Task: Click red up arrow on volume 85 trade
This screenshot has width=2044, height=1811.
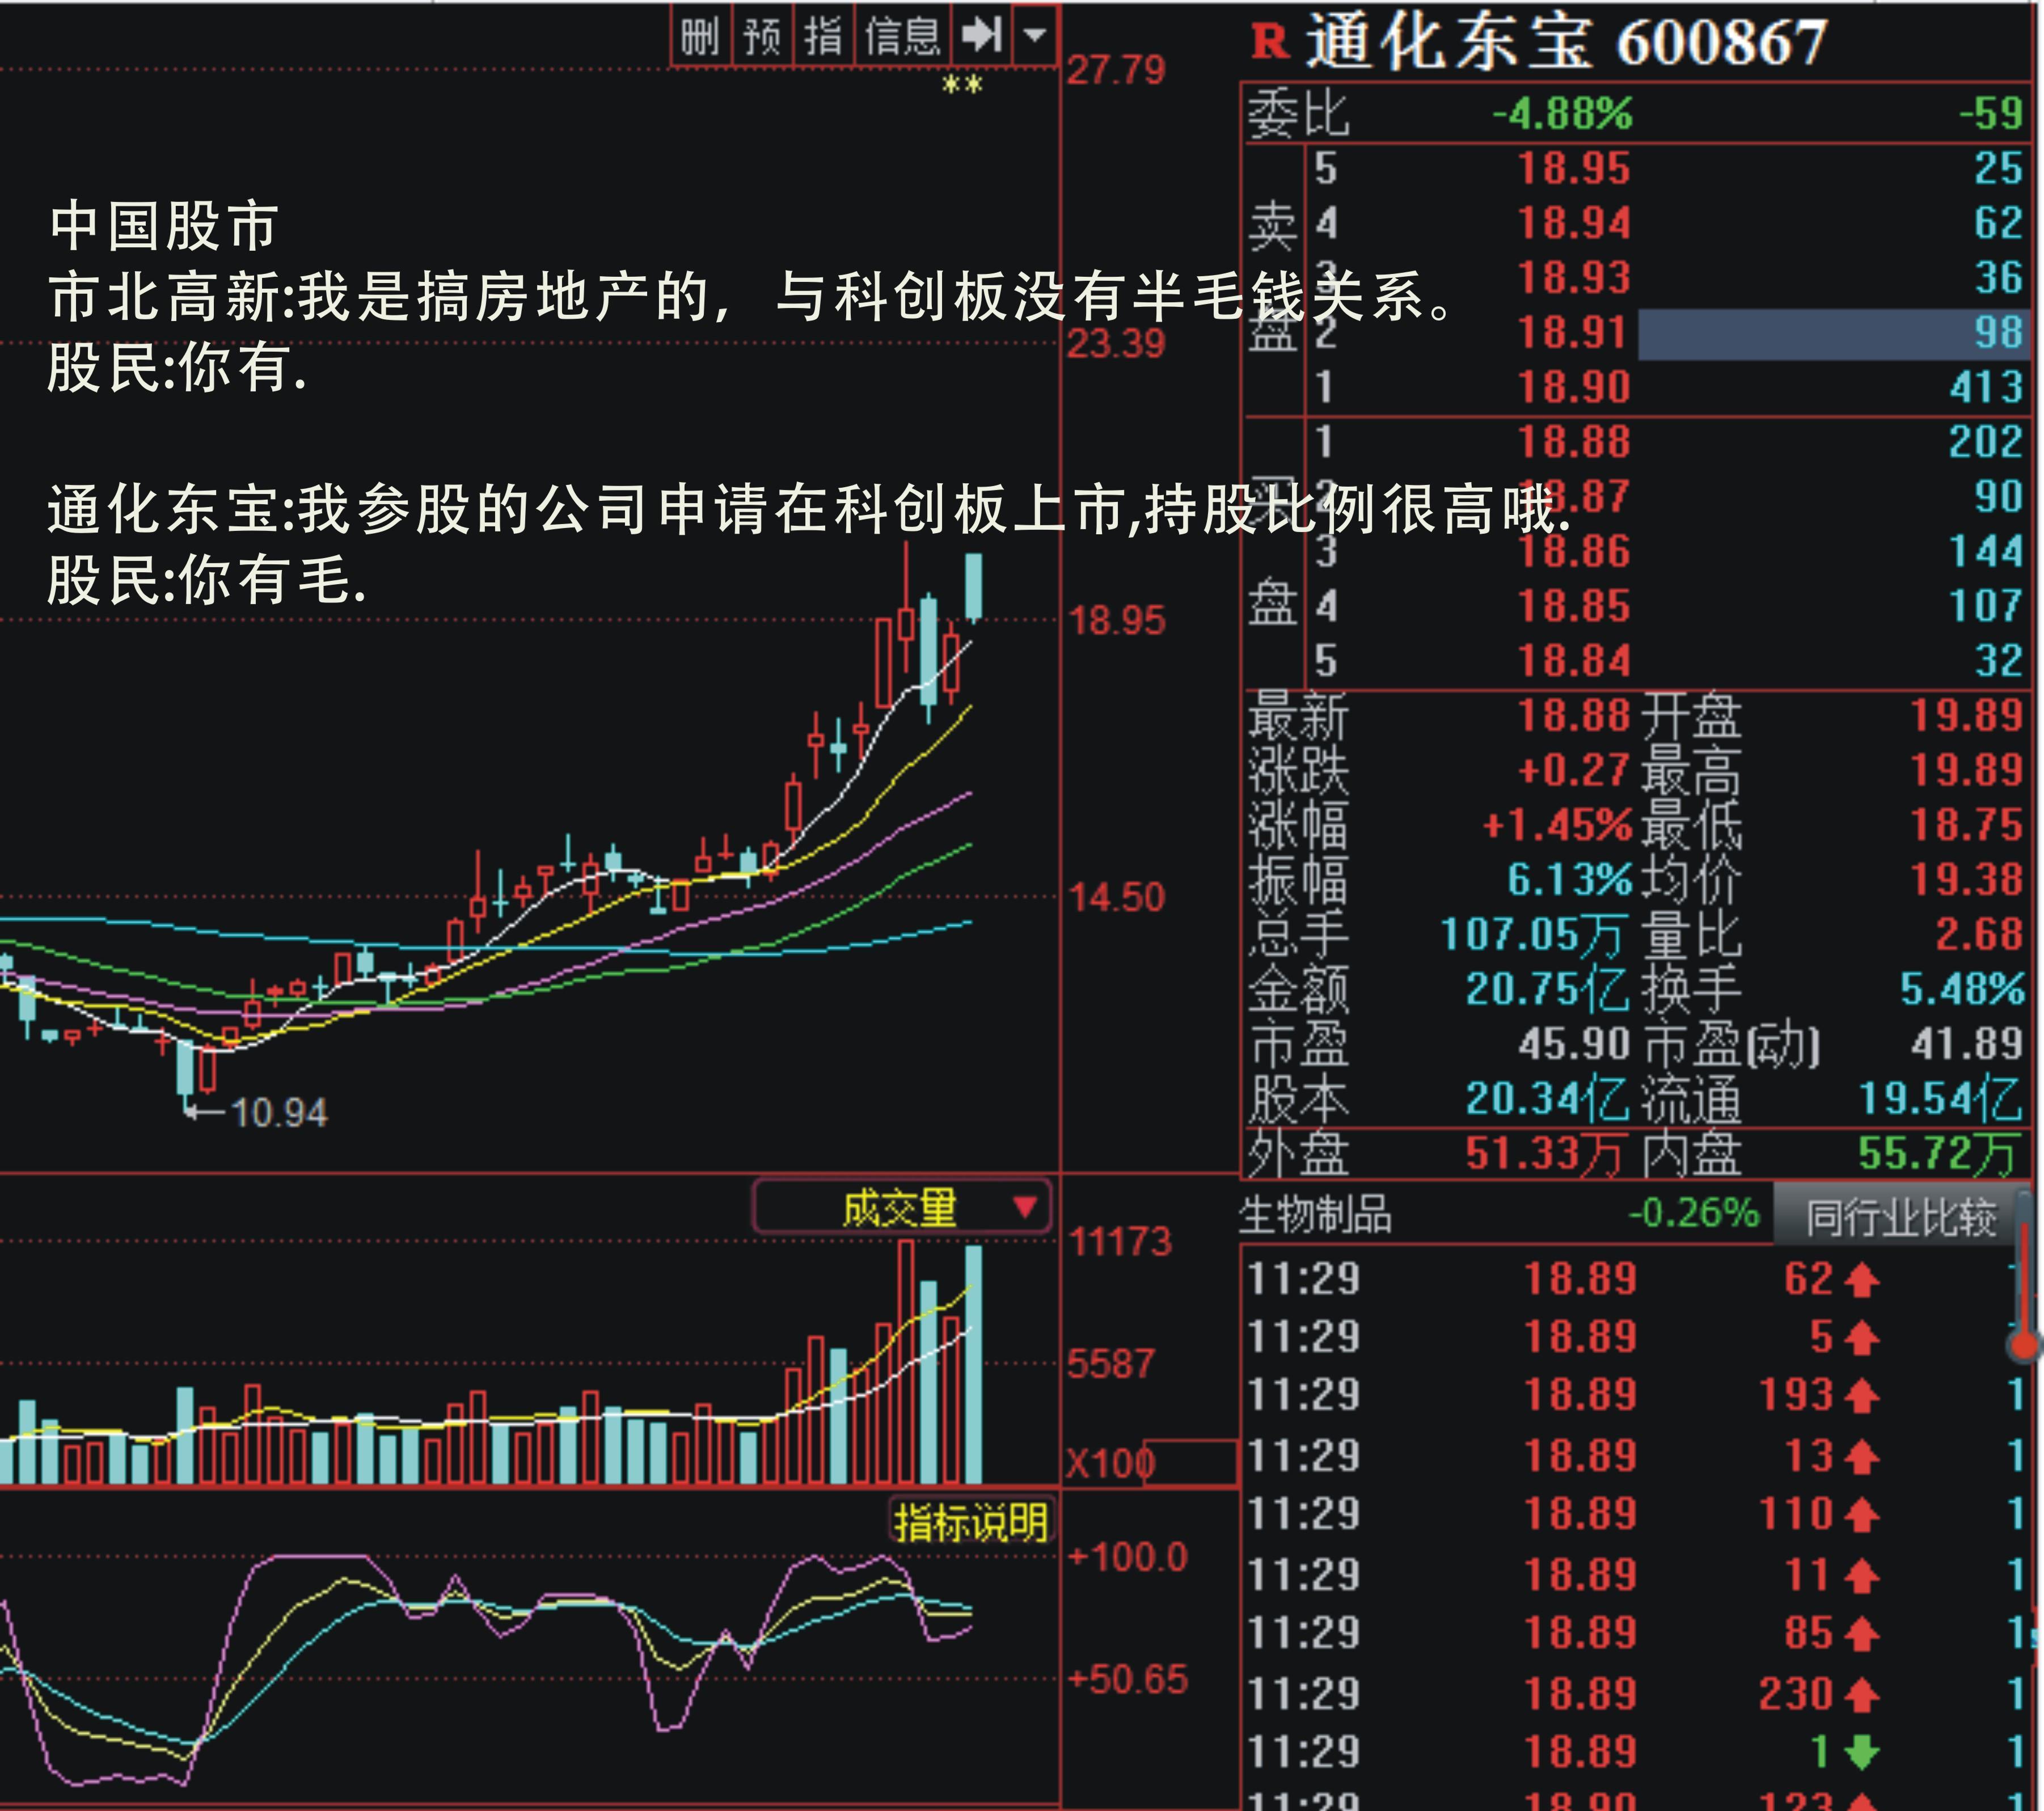Action: point(1861,1634)
